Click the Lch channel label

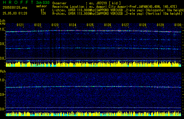pyautogui.click(x=3, y=21)
